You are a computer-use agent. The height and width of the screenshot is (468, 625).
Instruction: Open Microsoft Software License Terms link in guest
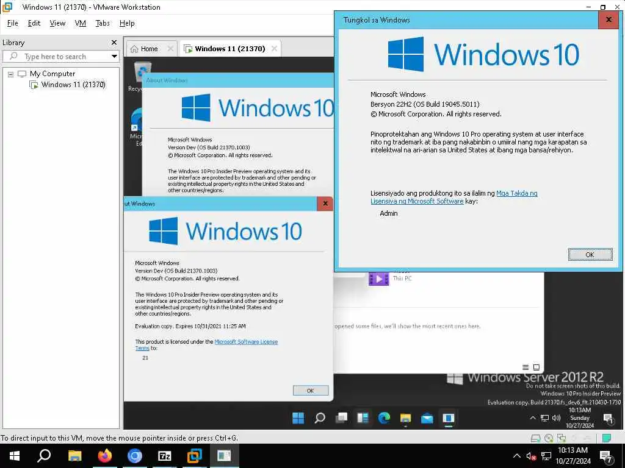pyautogui.click(x=206, y=345)
